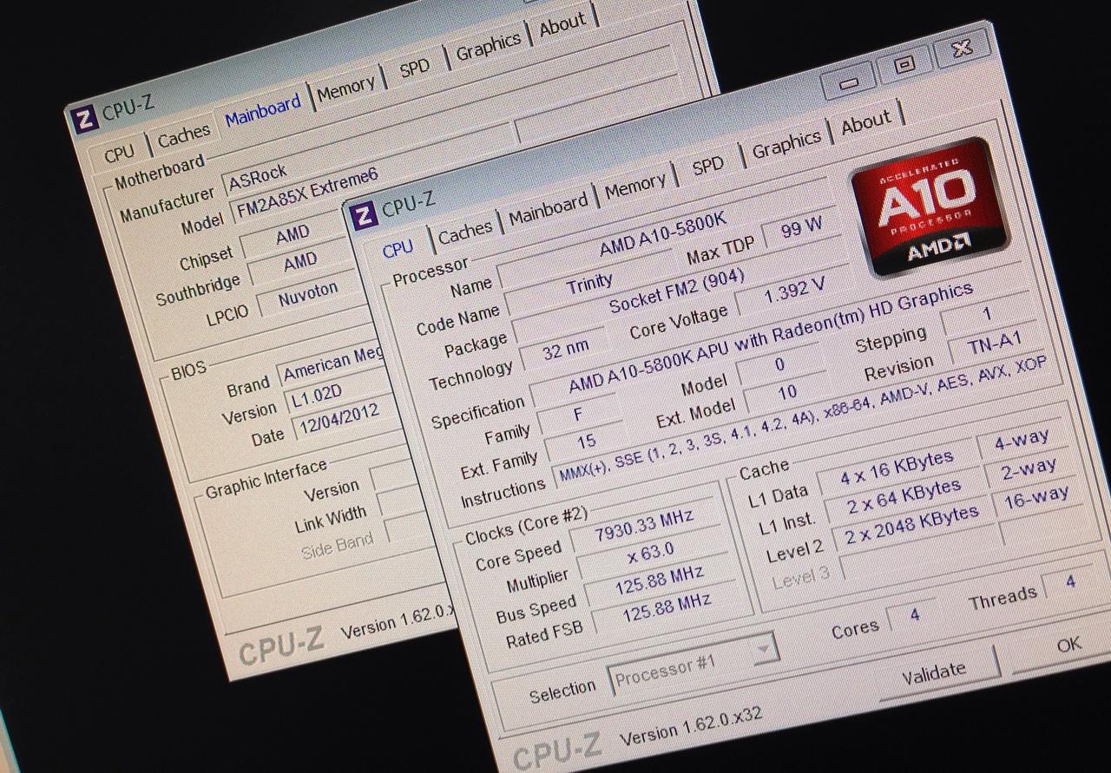Viewport: 1111px width, 773px height.
Task: Click the Stepping value 1
Action: coord(987,313)
